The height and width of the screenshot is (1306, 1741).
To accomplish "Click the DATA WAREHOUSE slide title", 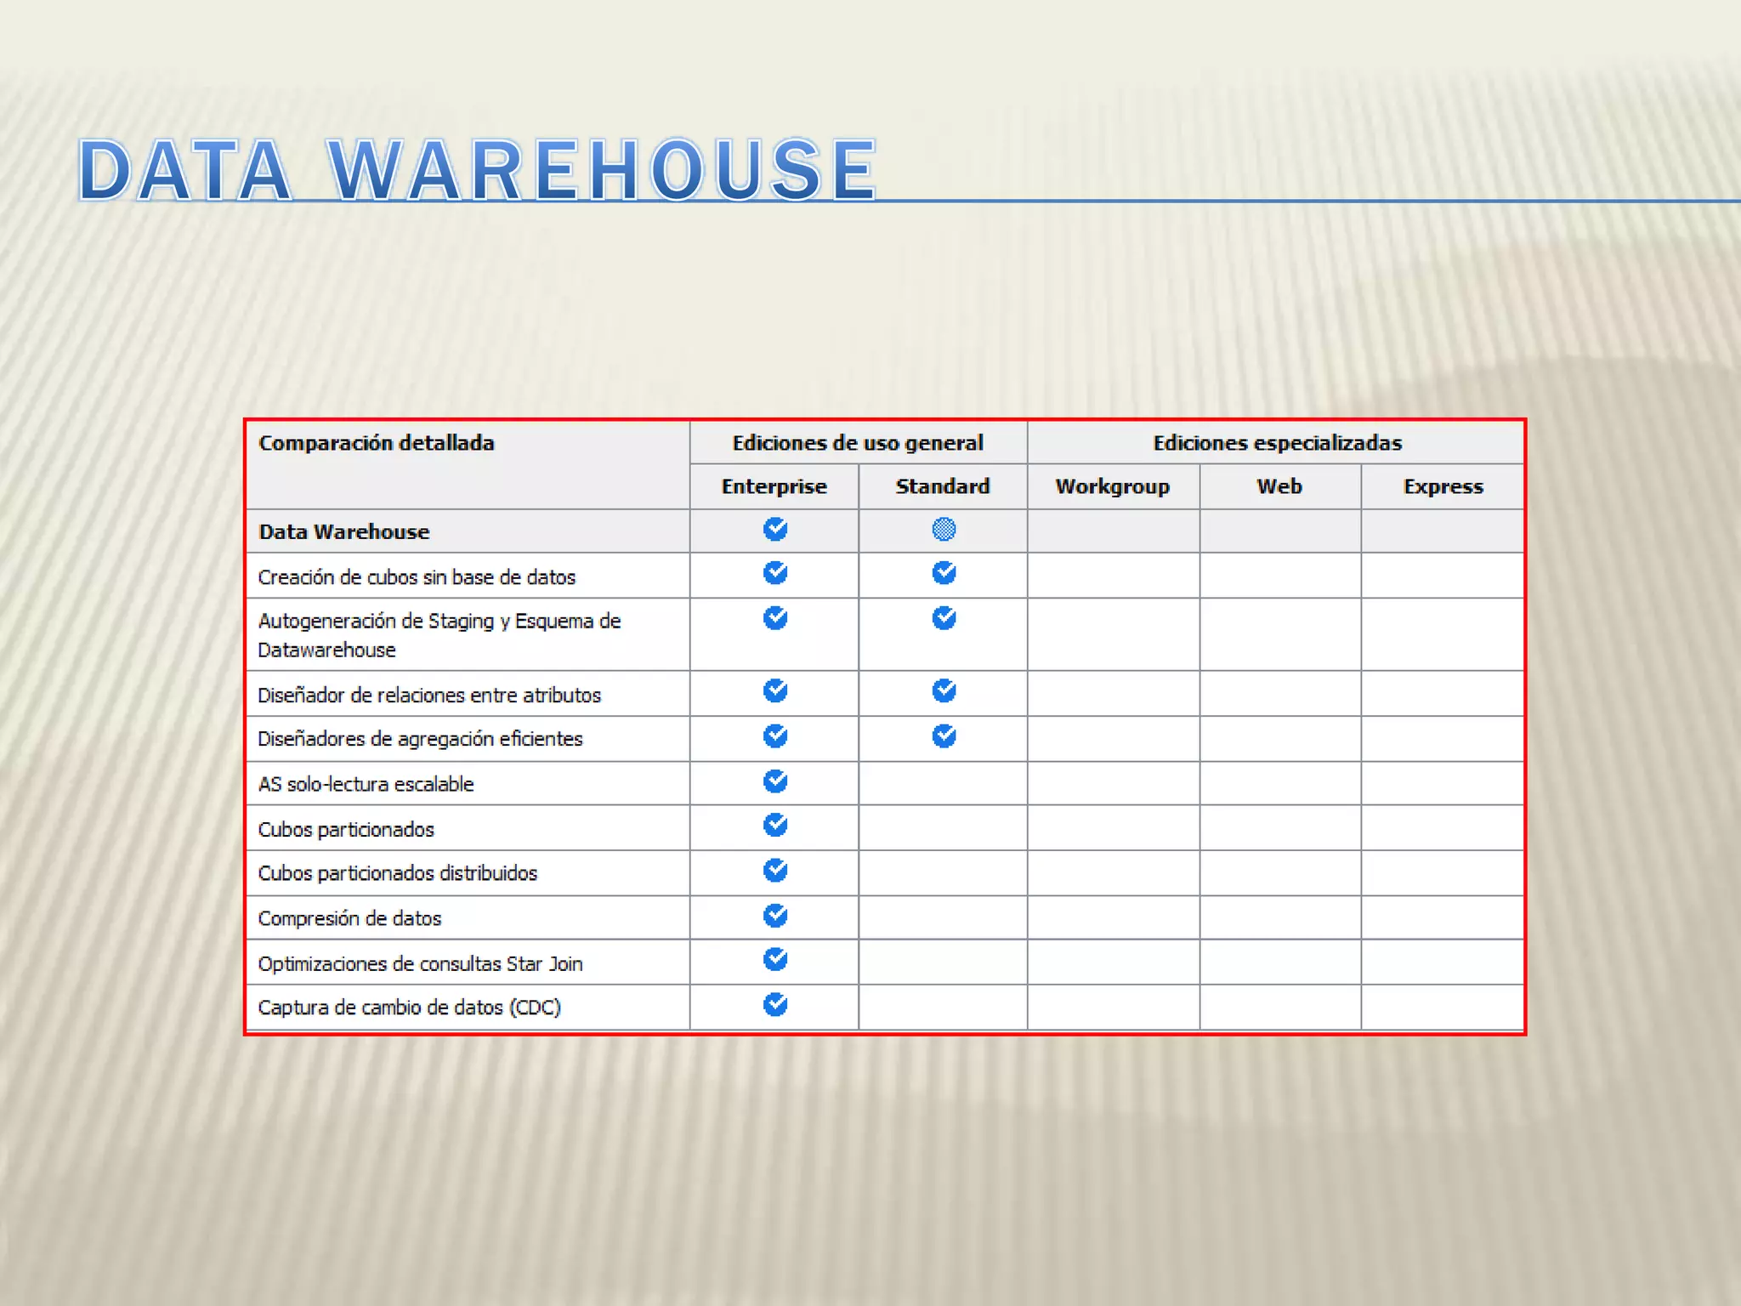I will pos(478,170).
